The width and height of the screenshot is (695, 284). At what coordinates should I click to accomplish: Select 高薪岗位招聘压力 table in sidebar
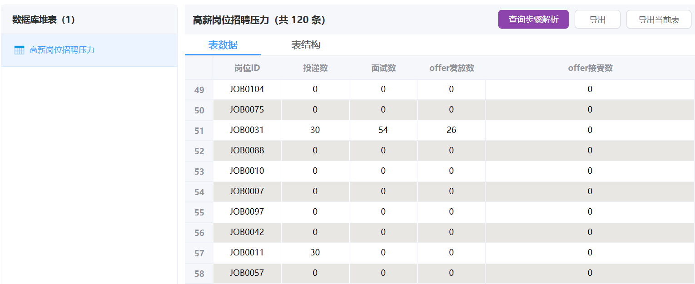(62, 50)
